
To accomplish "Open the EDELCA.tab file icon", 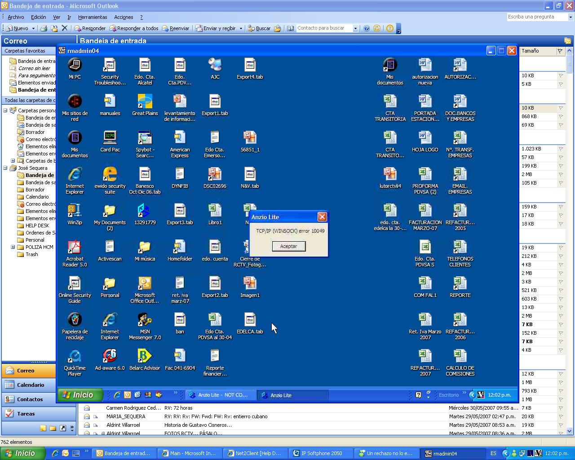I will (250, 323).
